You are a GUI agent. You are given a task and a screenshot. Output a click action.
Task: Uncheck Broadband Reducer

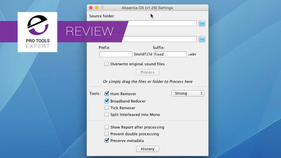tap(107, 101)
